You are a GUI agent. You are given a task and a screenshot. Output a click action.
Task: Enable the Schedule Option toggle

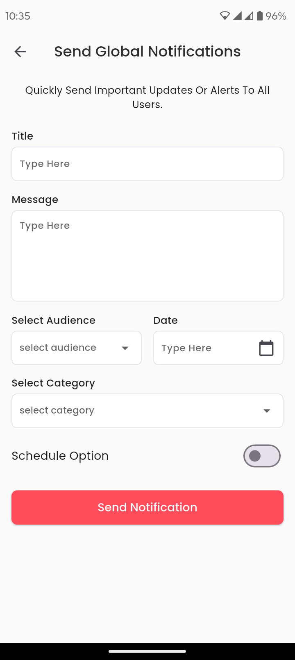point(262,456)
